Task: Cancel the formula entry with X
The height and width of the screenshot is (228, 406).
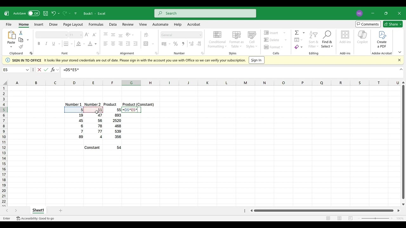Action: click(x=39, y=70)
